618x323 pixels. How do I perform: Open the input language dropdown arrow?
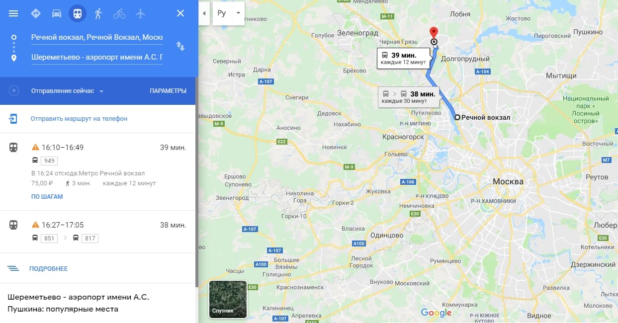[238, 13]
